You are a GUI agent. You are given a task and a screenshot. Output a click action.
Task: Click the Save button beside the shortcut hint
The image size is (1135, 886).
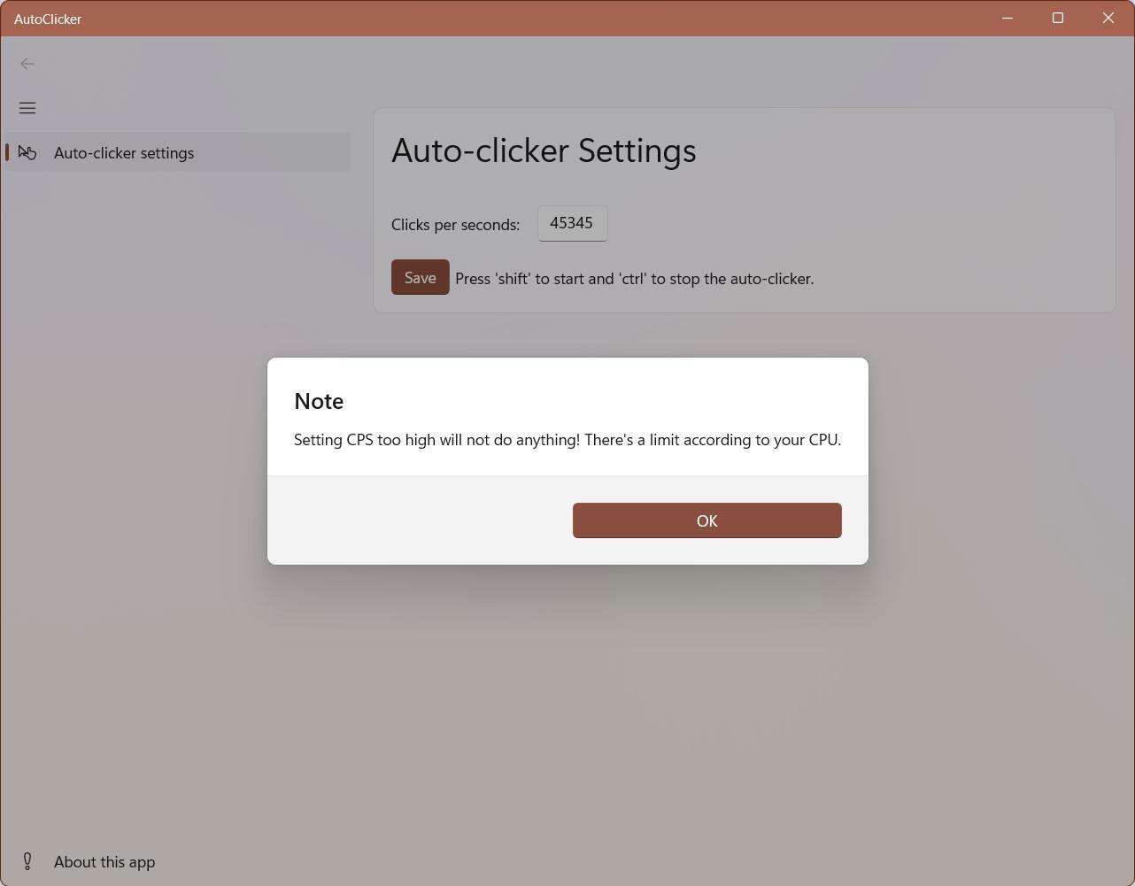coord(420,277)
